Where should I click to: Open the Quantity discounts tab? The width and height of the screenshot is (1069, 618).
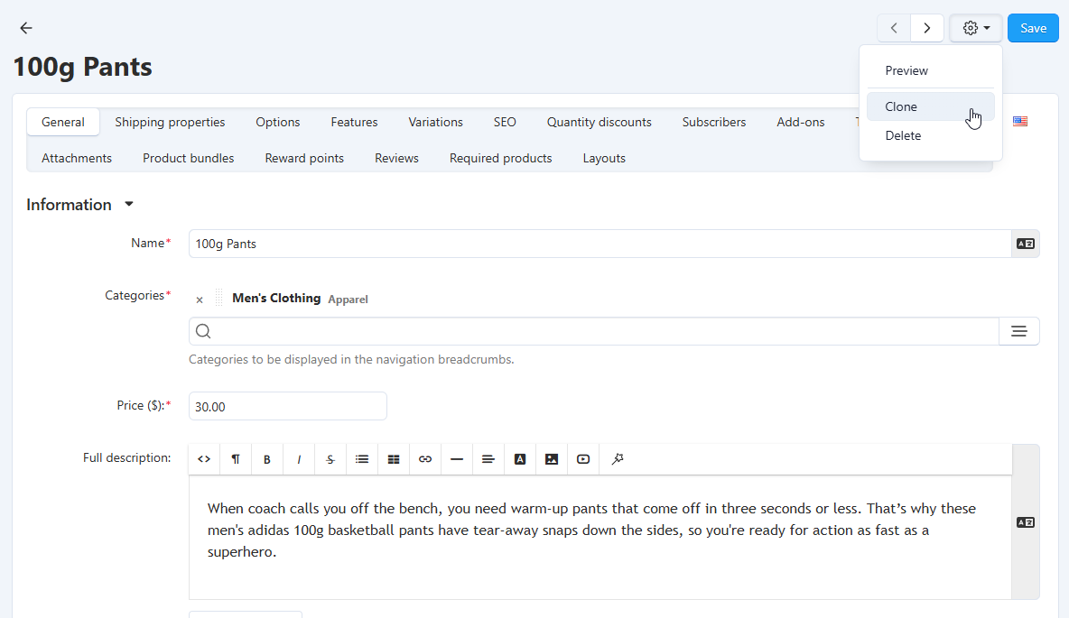pyautogui.click(x=600, y=122)
